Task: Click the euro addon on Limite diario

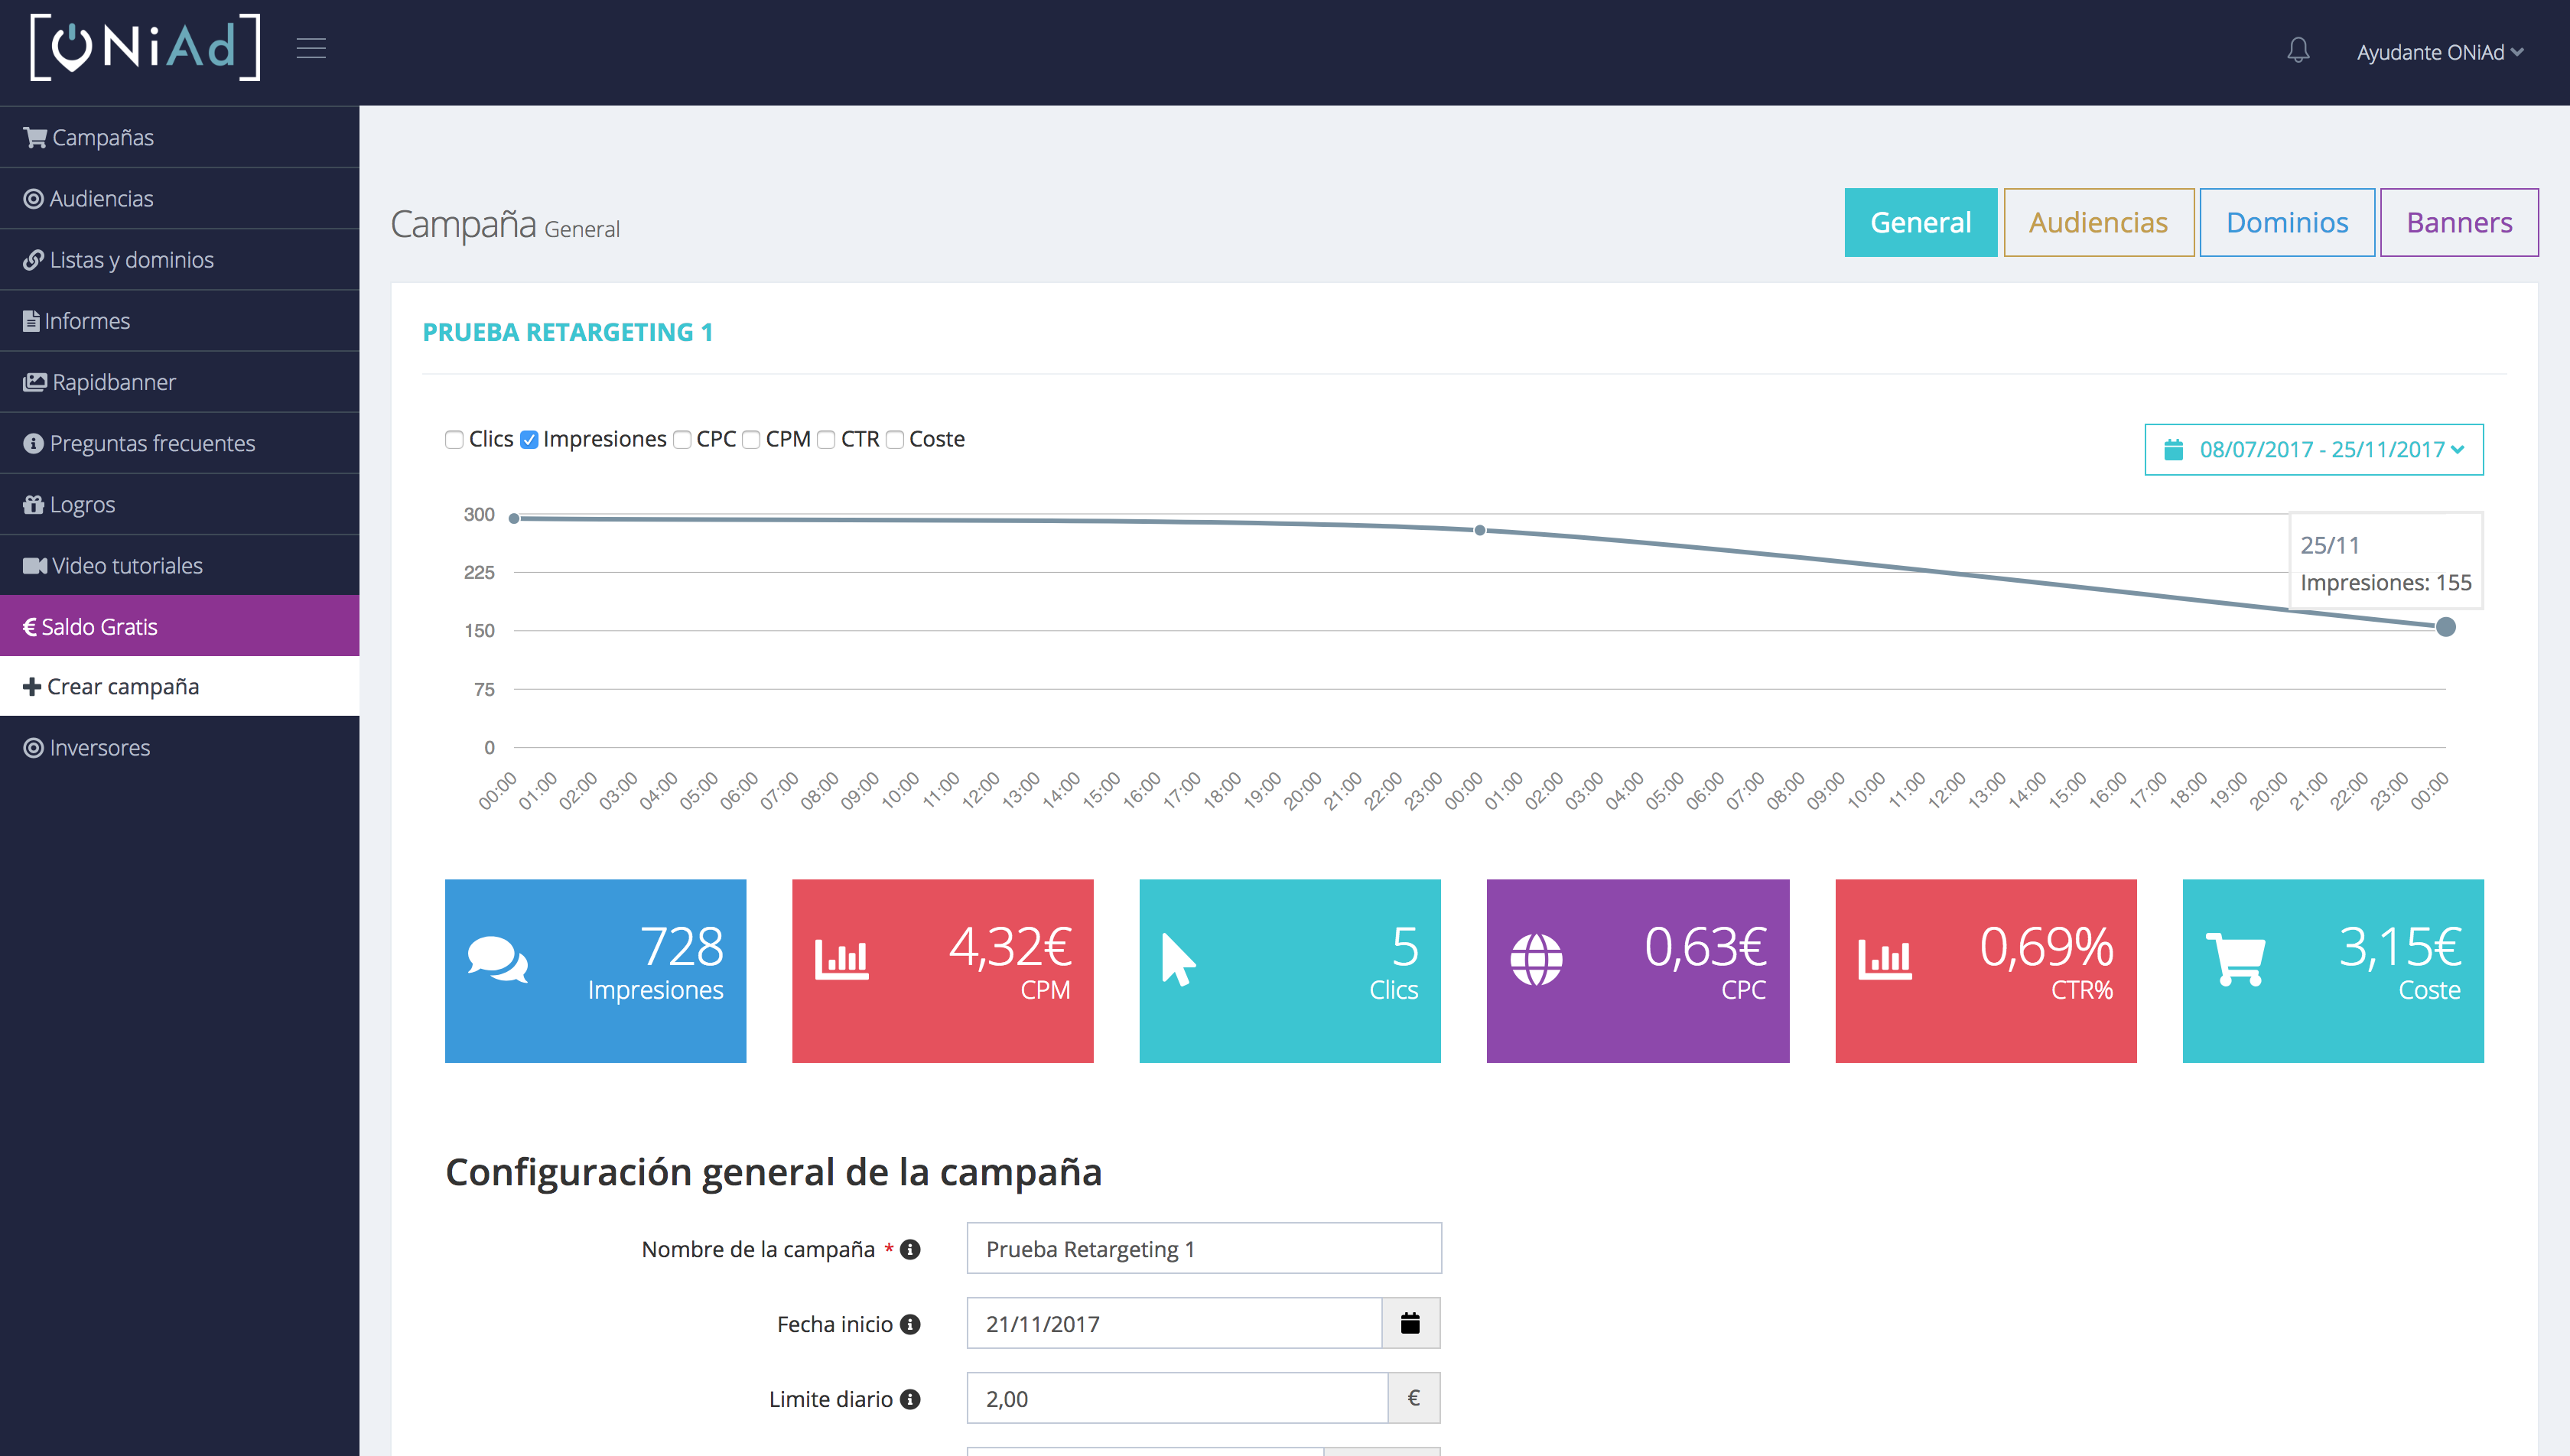Action: click(x=1414, y=1398)
